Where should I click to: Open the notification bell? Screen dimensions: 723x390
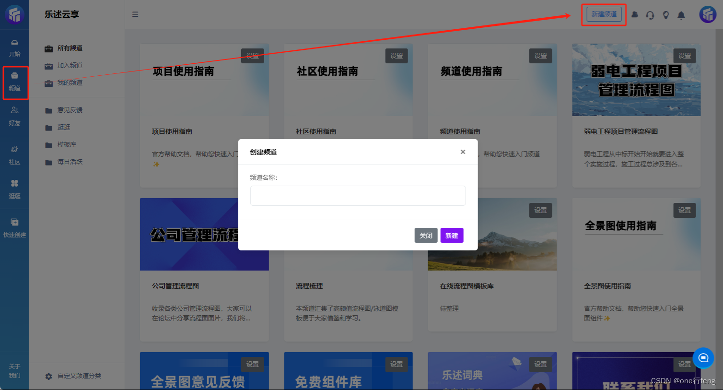[x=681, y=15]
